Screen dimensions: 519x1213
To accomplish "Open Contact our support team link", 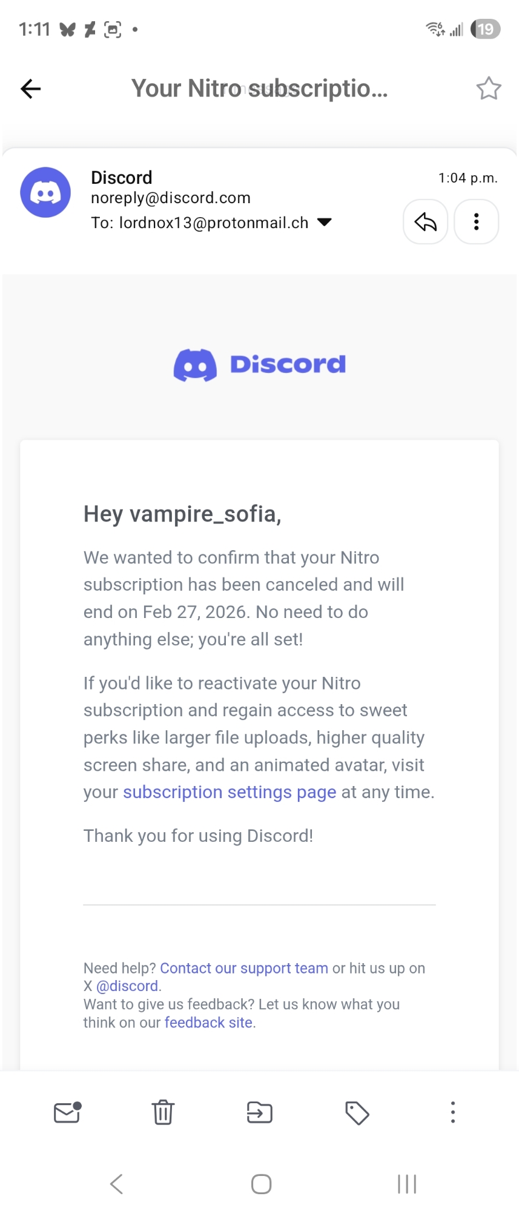I will pos(243,968).
